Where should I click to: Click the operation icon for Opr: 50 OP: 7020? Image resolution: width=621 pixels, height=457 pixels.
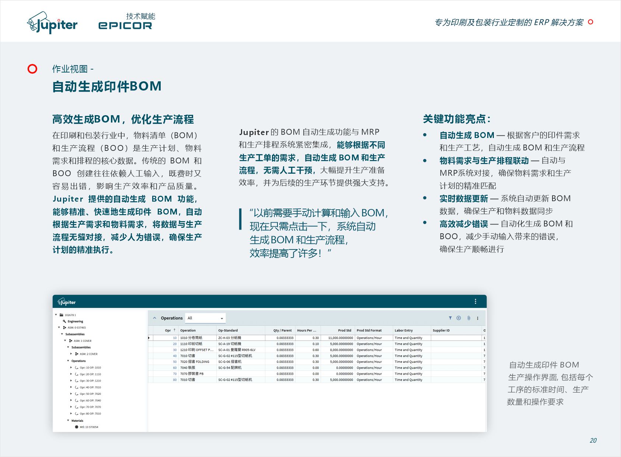tap(77, 394)
